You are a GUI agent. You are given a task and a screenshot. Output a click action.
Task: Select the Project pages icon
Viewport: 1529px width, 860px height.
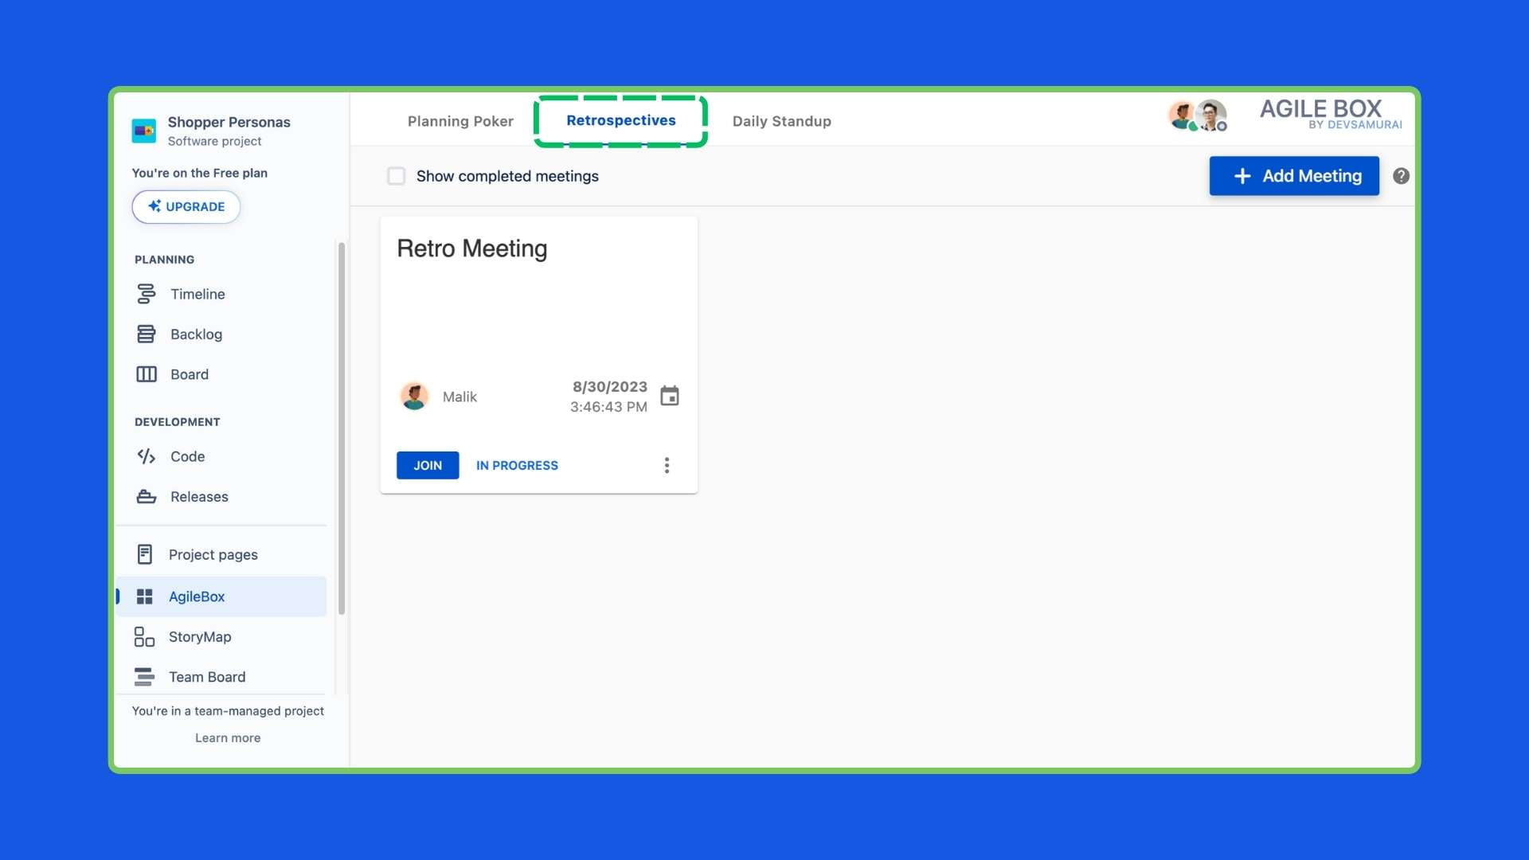pyautogui.click(x=145, y=554)
